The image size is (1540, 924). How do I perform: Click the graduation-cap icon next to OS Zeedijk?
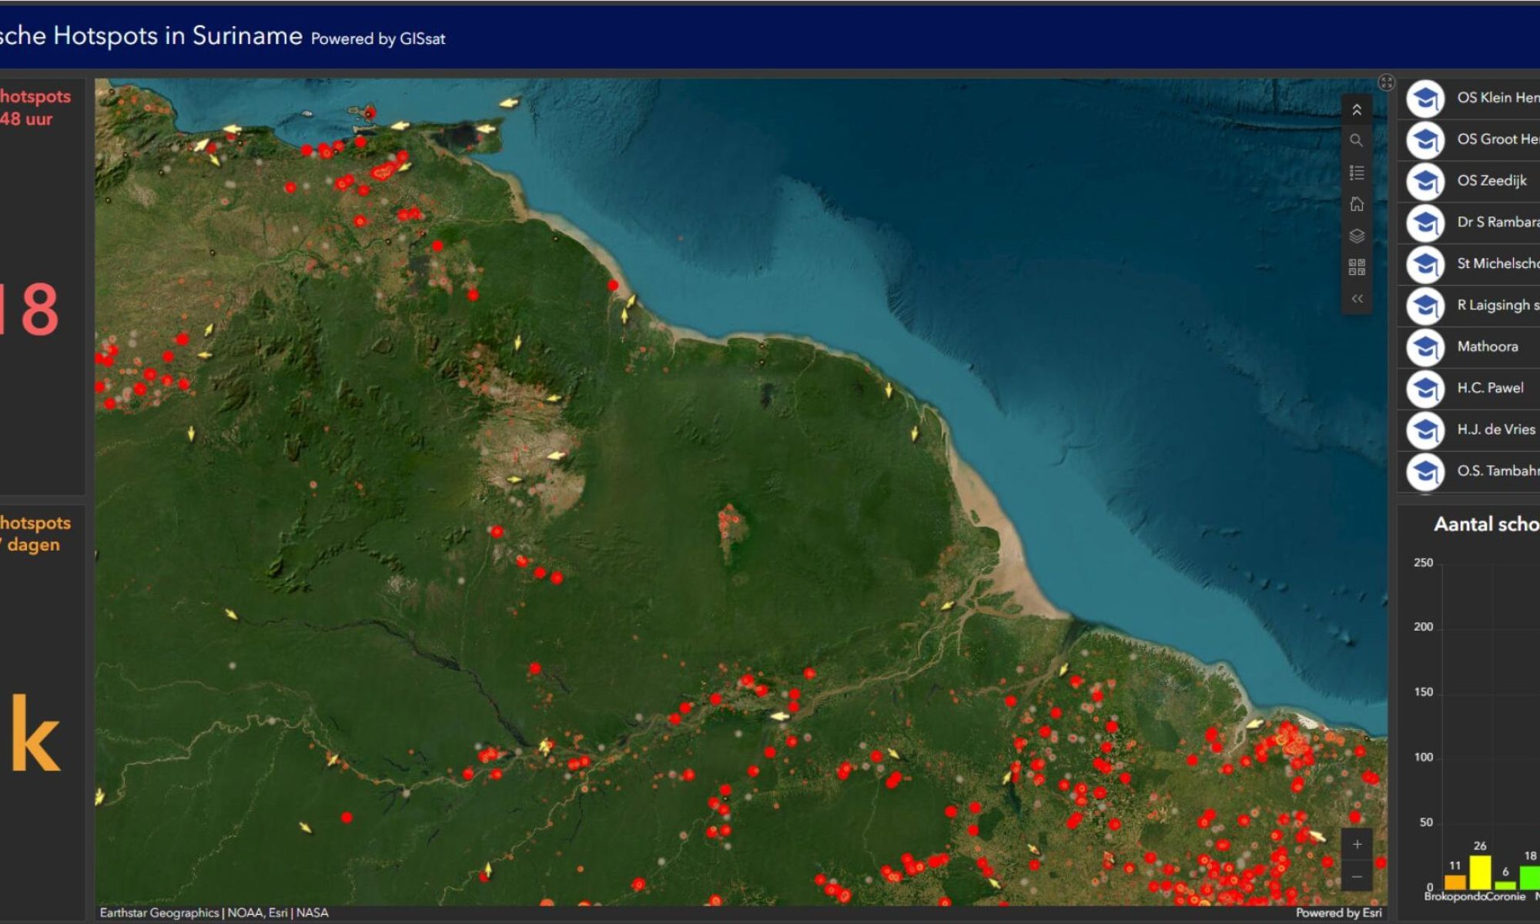pos(1425,182)
